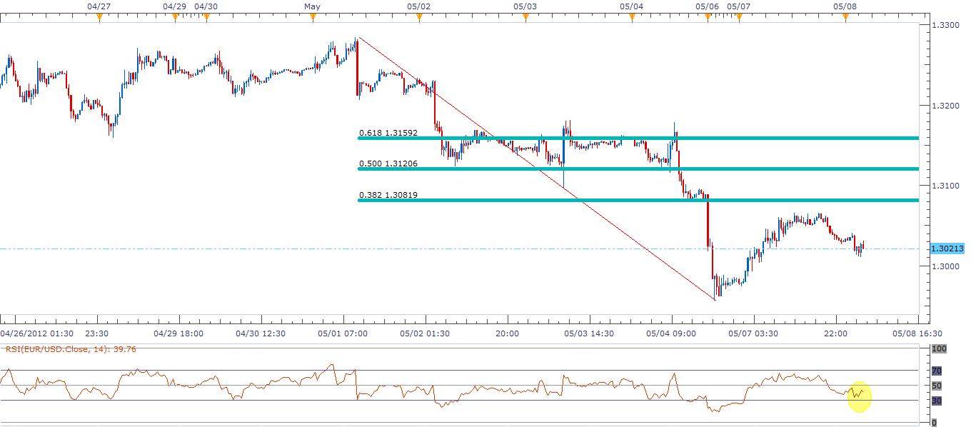Click the orange day marker under 05/04
Viewport: 971px width, 427px height.
[632, 18]
